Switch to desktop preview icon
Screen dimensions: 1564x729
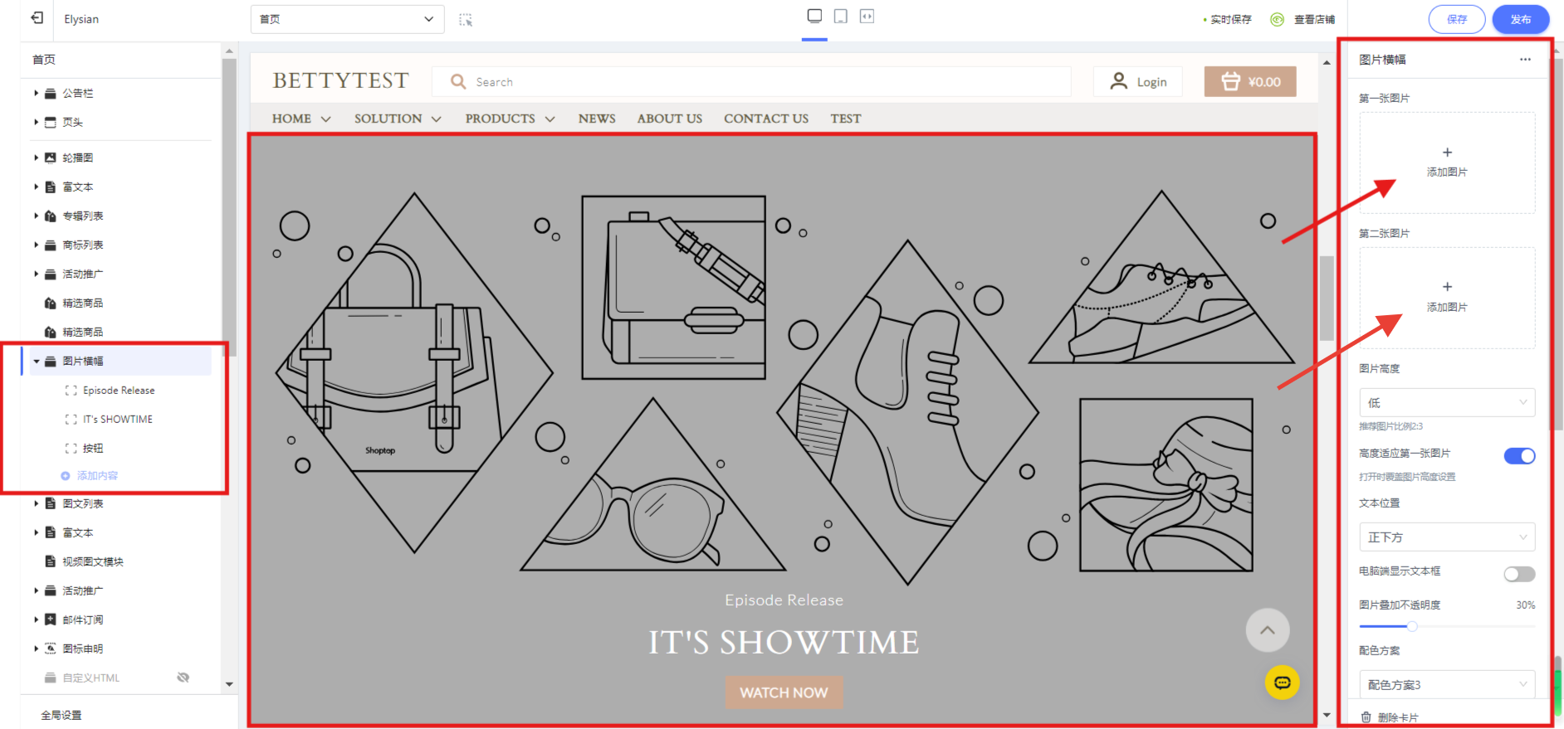(814, 17)
